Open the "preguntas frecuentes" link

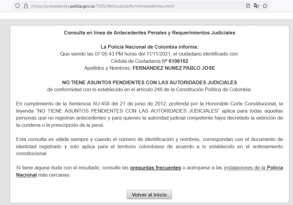pos(155,168)
